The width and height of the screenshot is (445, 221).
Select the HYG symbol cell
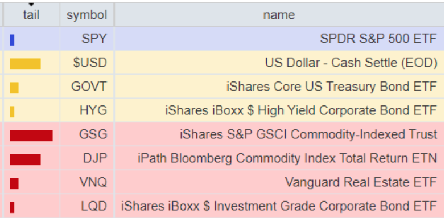[87, 110]
